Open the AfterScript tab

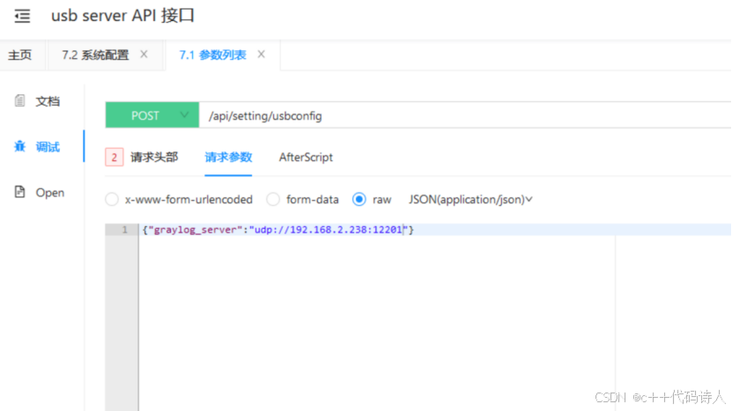tap(306, 158)
